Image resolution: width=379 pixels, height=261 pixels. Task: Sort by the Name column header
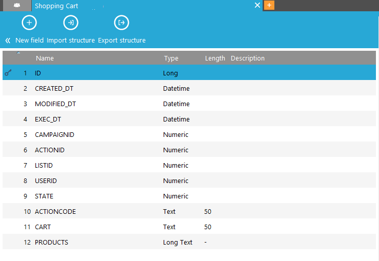(x=45, y=58)
